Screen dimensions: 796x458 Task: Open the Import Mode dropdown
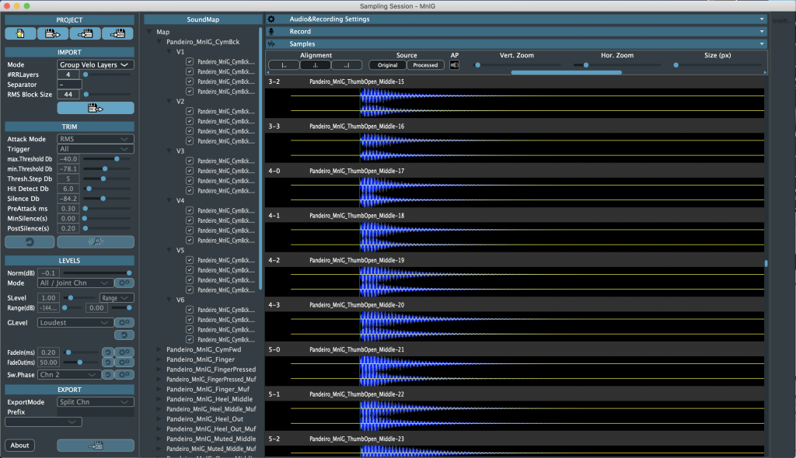tap(96, 65)
